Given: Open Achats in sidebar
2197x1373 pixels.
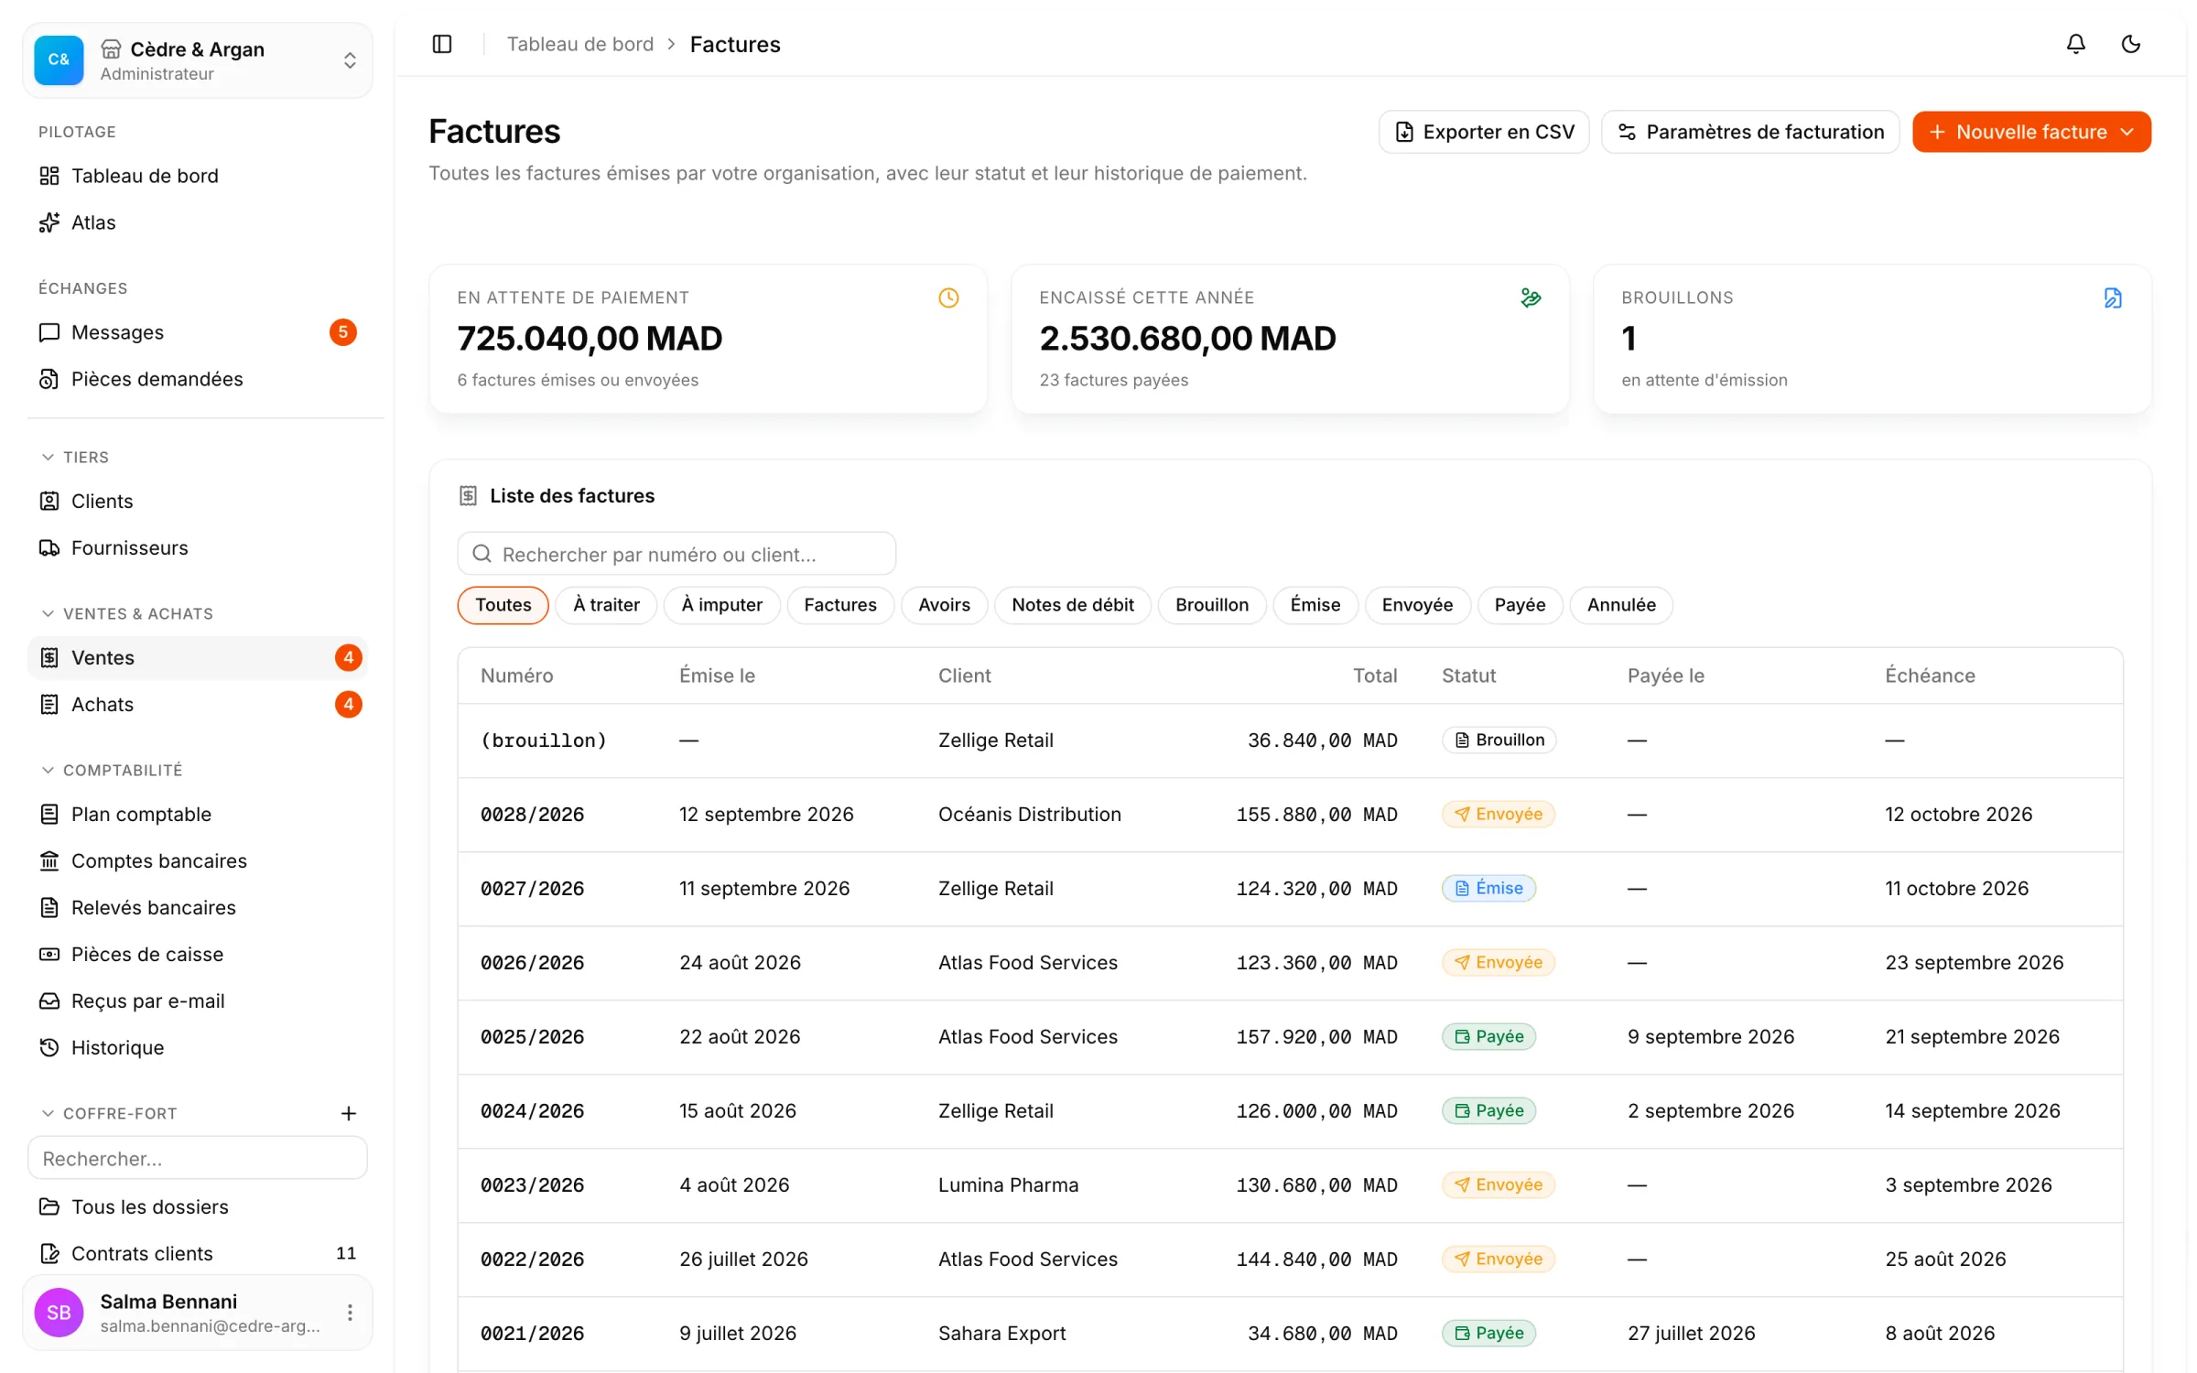Looking at the screenshot, I should click(x=198, y=705).
